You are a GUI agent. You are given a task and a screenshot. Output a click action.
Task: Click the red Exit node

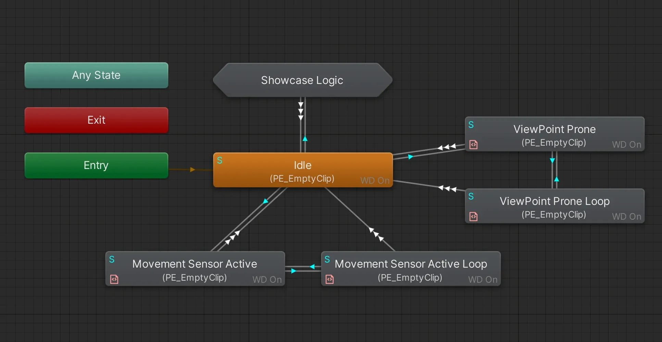pyautogui.click(x=96, y=120)
